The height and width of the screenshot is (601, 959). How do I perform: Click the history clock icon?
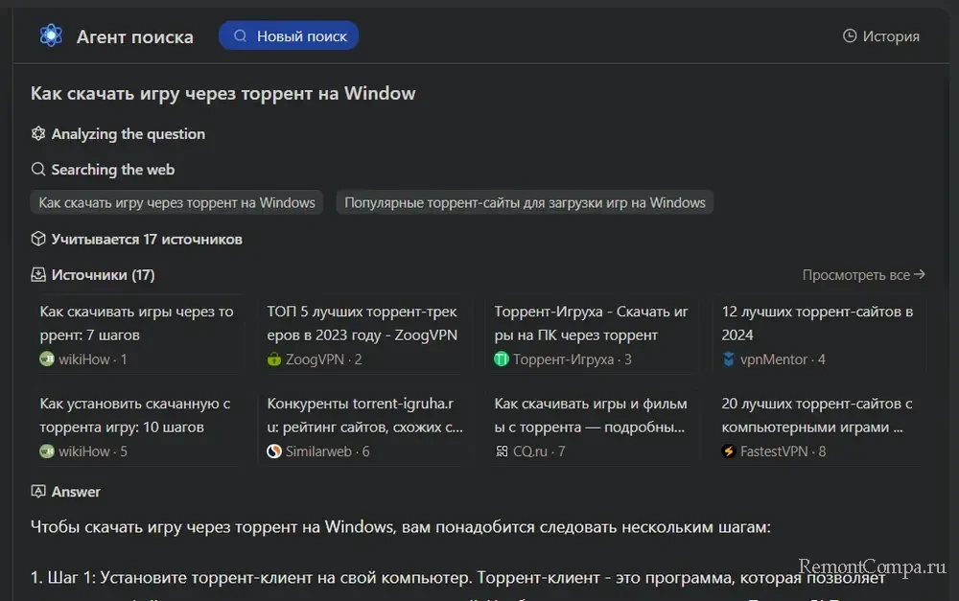tap(849, 36)
